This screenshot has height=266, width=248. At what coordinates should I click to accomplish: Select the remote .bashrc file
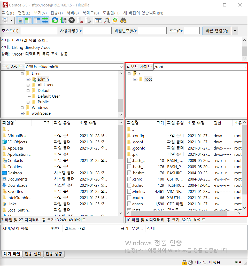(x=138, y=173)
